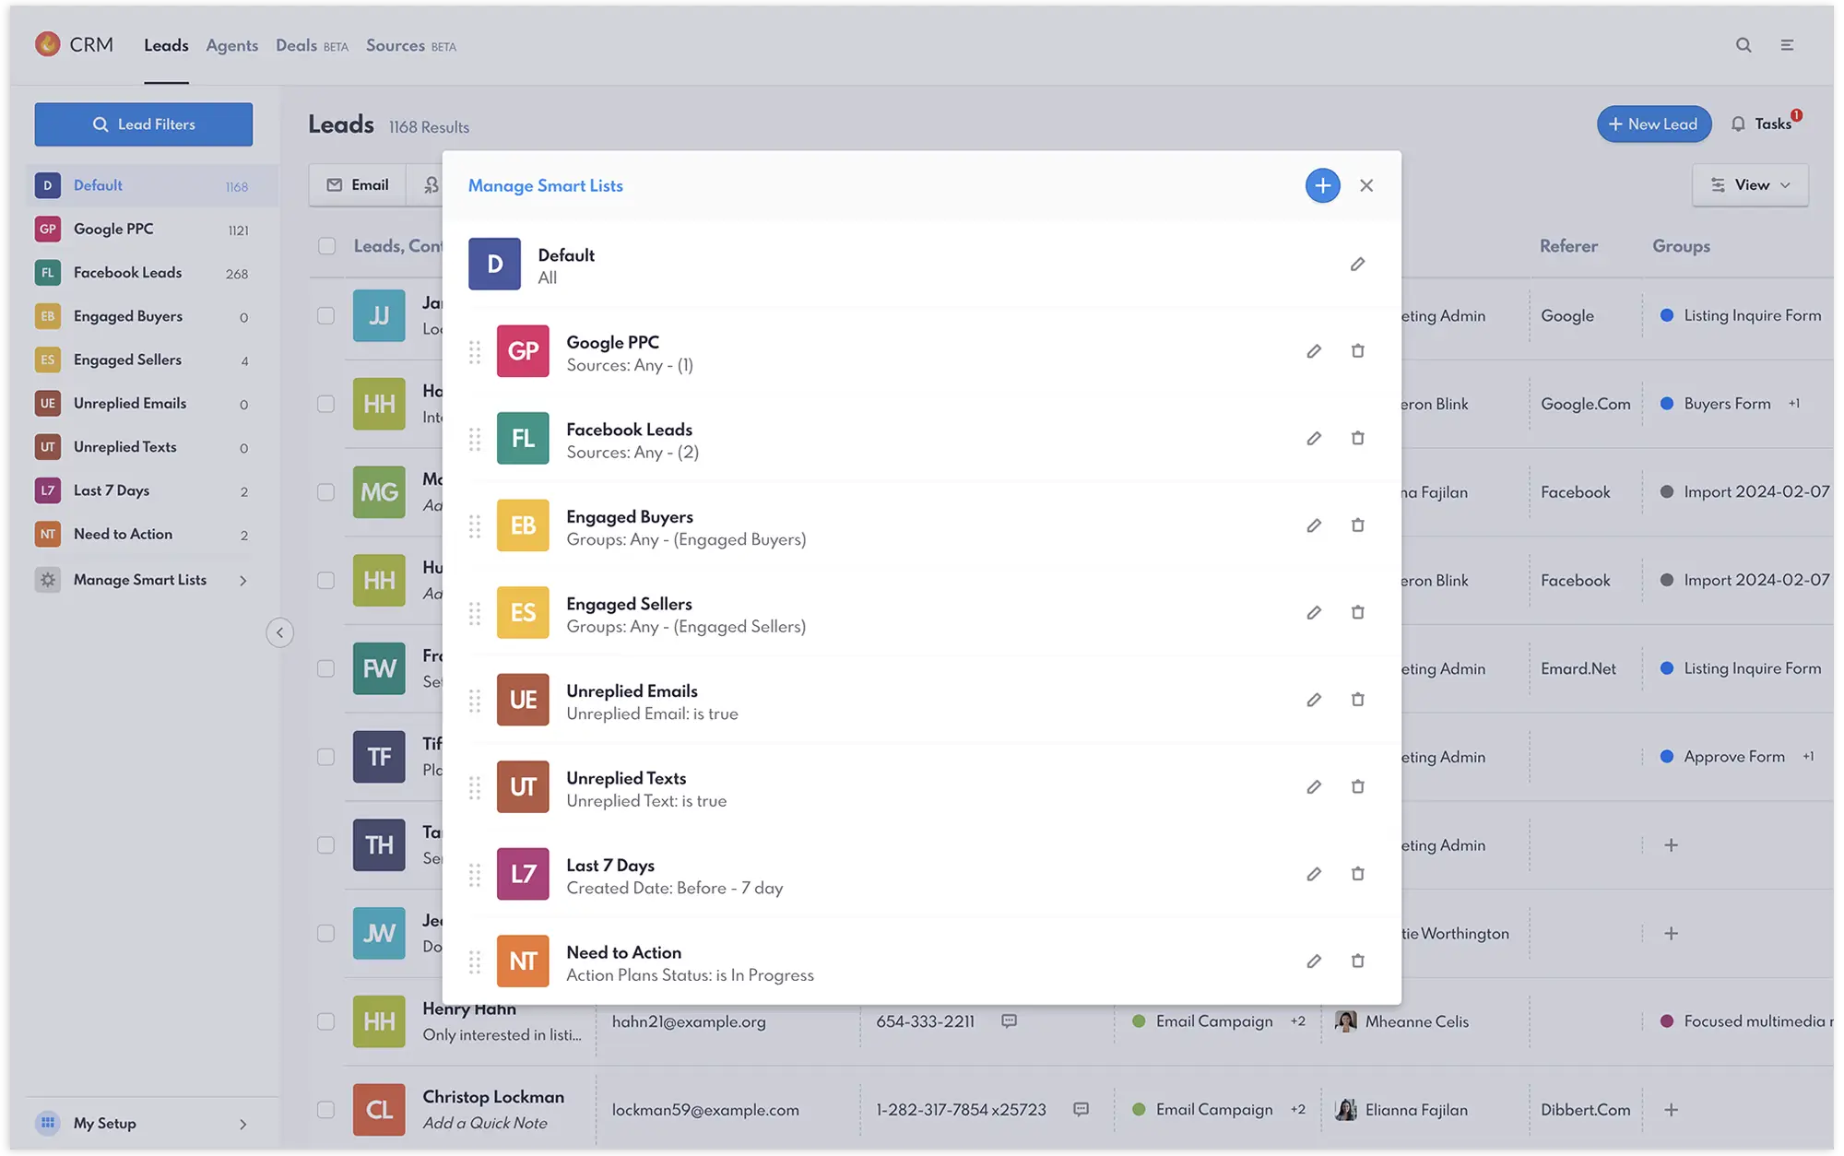1844x1156 pixels.
Task: Select all leads with the header checkbox
Action: coord(326,246)
